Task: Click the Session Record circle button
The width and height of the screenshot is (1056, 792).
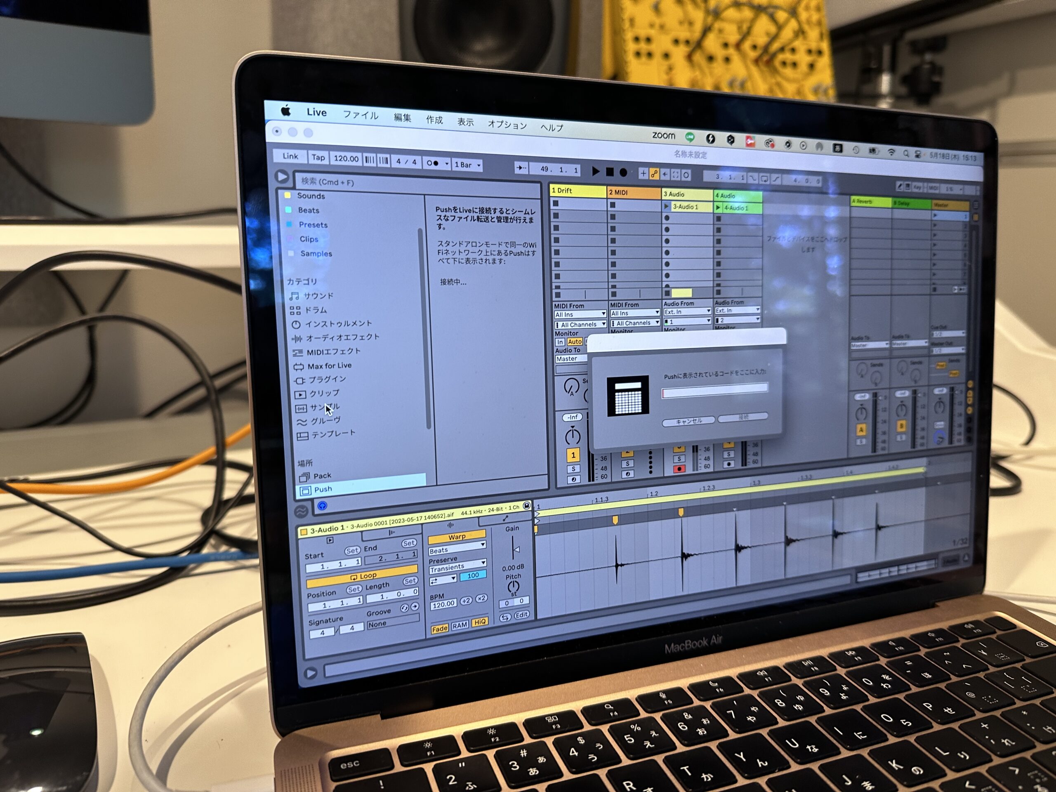Action: point(686,175)
